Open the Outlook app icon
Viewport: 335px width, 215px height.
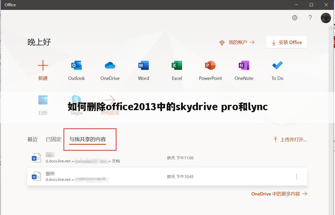coord(76,65)
